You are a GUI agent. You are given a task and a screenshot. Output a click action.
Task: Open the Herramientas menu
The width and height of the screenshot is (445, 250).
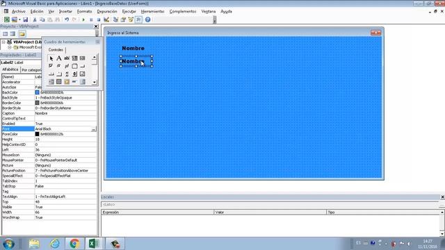[153, 11]
